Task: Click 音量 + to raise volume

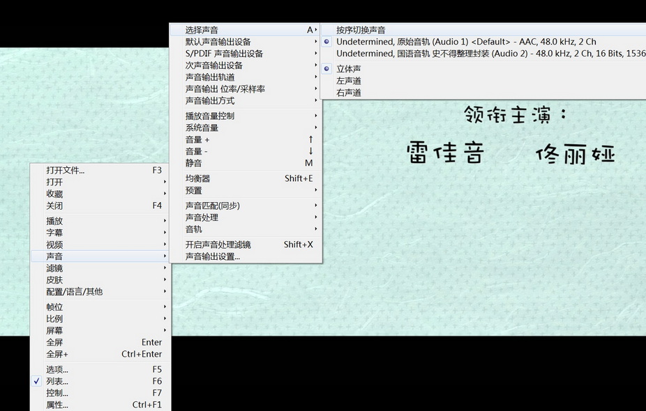Action: coord(197,139)
